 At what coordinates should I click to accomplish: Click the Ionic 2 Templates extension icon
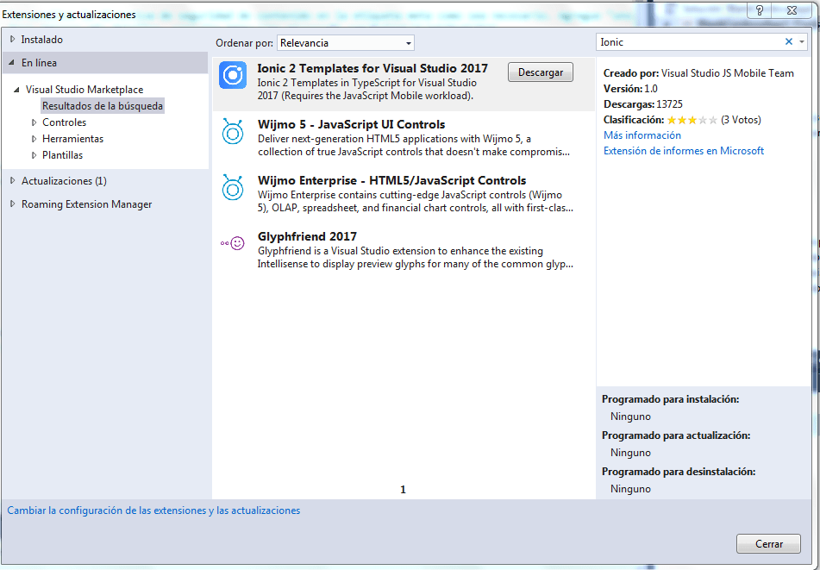(233, 76)
